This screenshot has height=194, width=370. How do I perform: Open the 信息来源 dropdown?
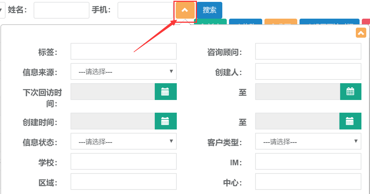123,72
